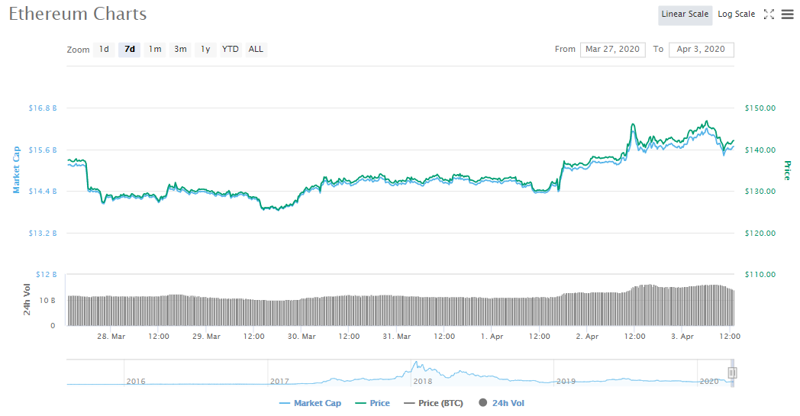Switch chart to Linear Scale
This screenshot has width=800, height=416.
pos(685,15)
